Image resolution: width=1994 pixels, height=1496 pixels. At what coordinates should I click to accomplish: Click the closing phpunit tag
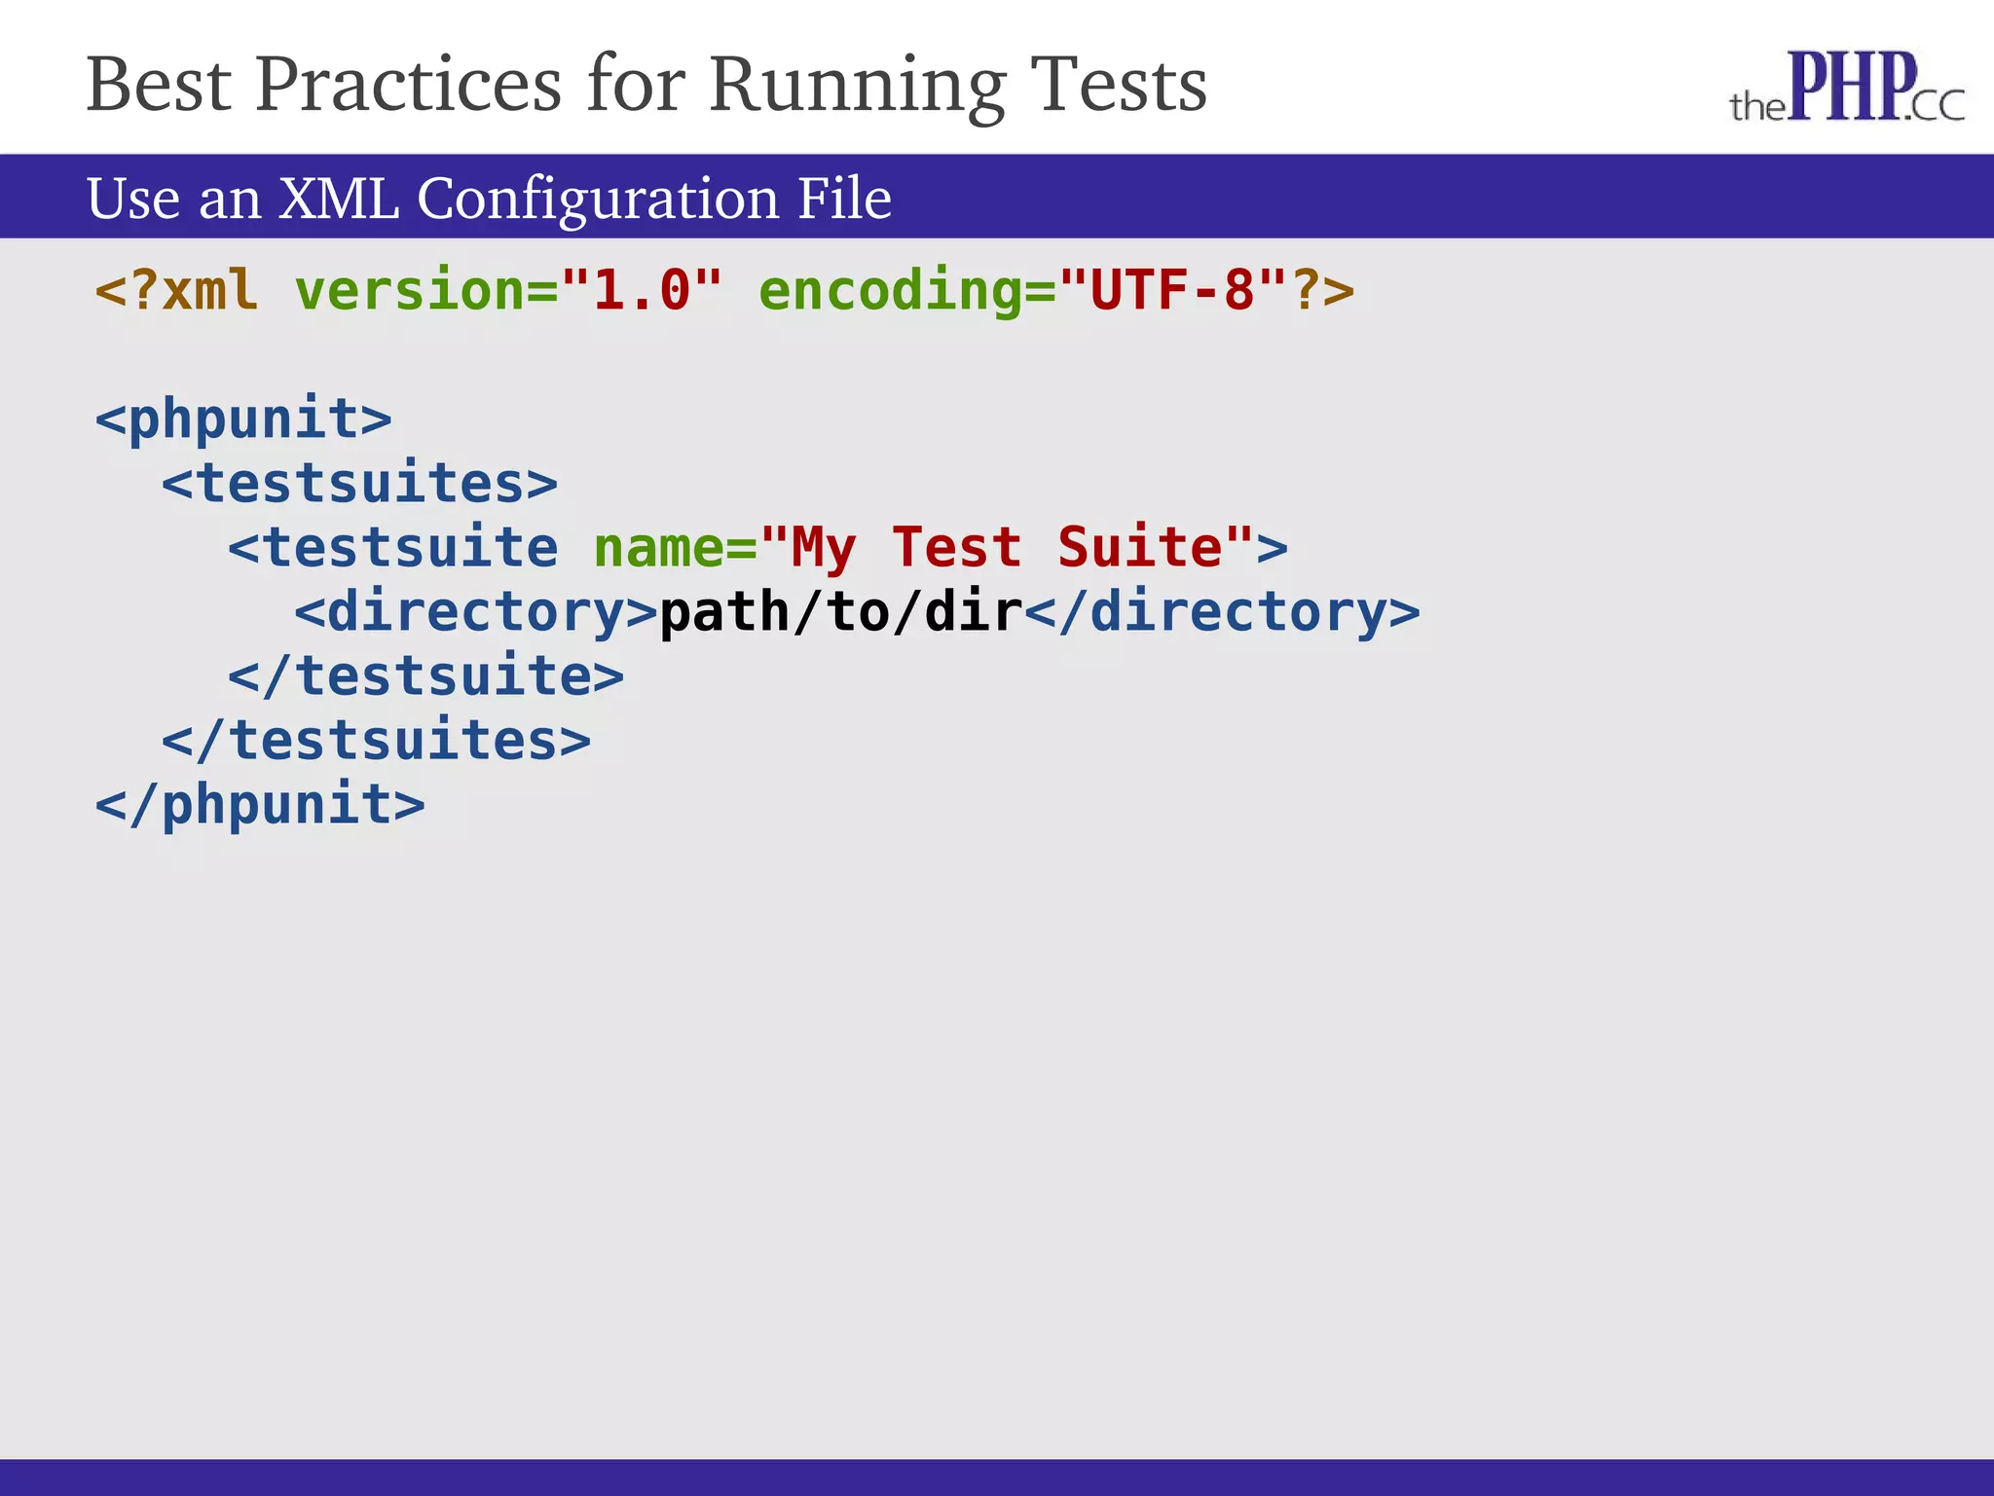pyautogui.click(x=260, y=804)
